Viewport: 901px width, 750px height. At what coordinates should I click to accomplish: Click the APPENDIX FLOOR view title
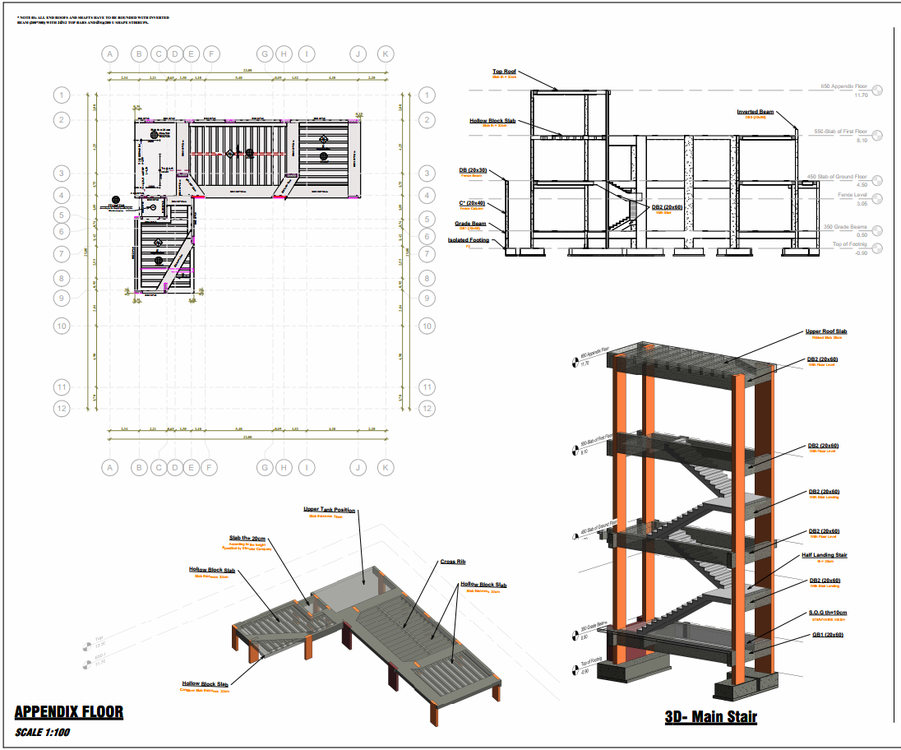[69, 712]
